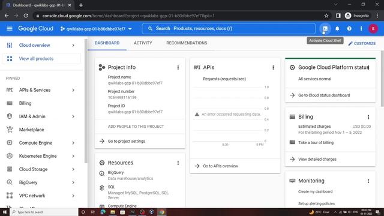Open the help question mark icon
Screen dimensions: 384x216
349,29
